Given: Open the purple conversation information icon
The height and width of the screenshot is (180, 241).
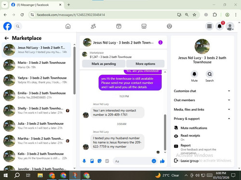Looking at the screenshot, I should 161,42.
